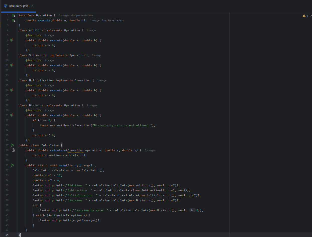This screenshot has height=237, width=312.
Task: Click 'return a - b;' on line 12
Action: 44,70
